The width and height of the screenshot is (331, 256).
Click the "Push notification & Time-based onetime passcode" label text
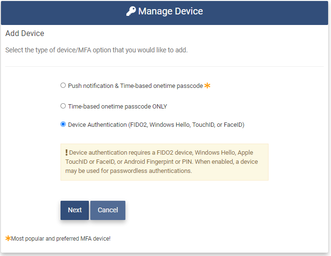point(135,86)
